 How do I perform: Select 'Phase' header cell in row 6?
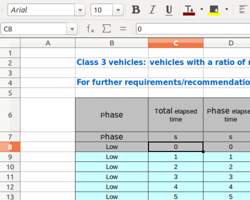click(112, 115)
